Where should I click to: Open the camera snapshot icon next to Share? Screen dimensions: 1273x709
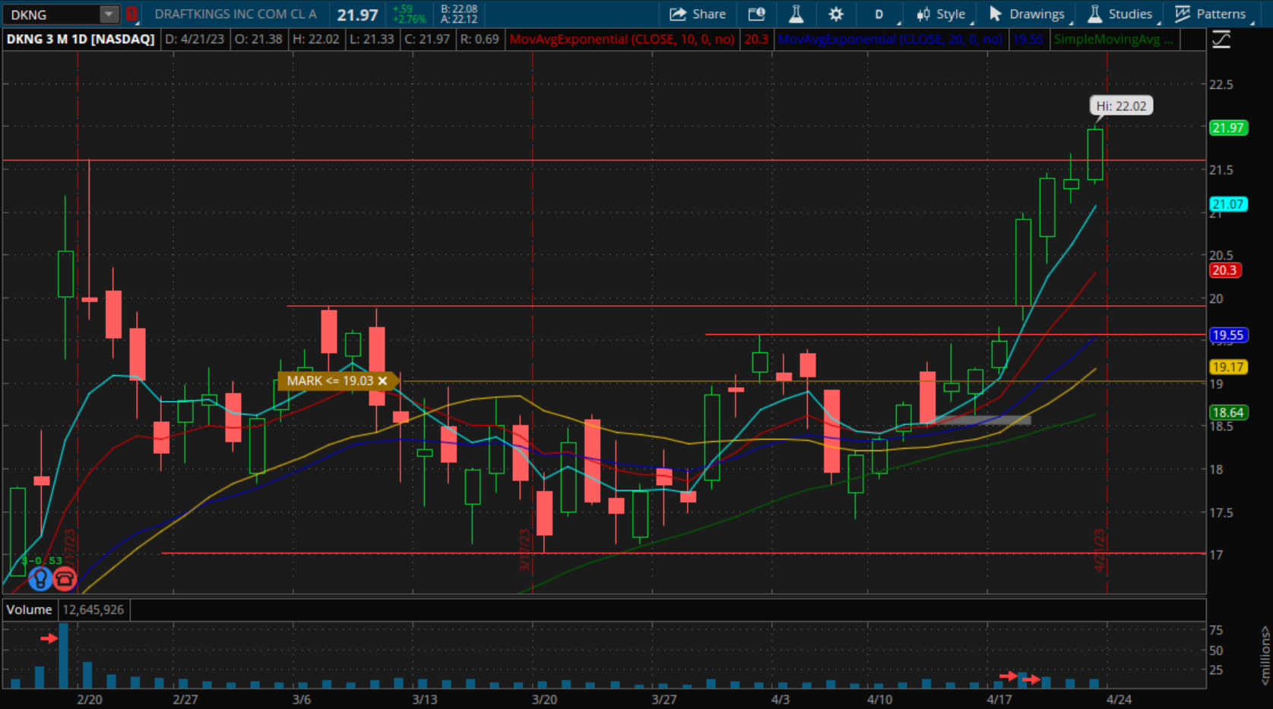coord(756,14)
